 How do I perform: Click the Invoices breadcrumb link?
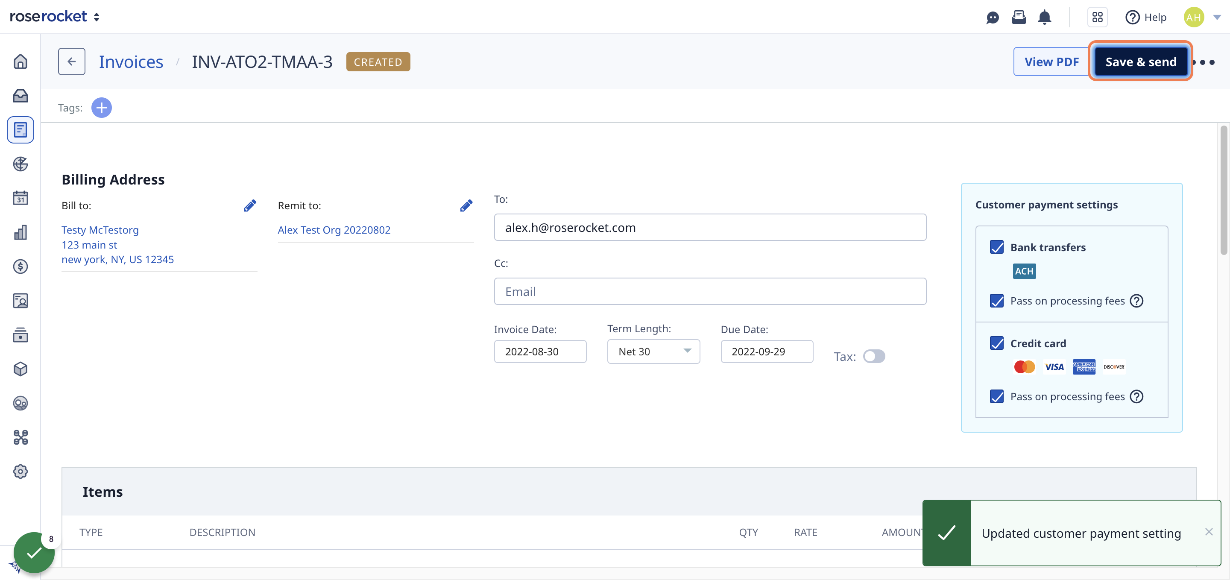[x=131, y=62]
